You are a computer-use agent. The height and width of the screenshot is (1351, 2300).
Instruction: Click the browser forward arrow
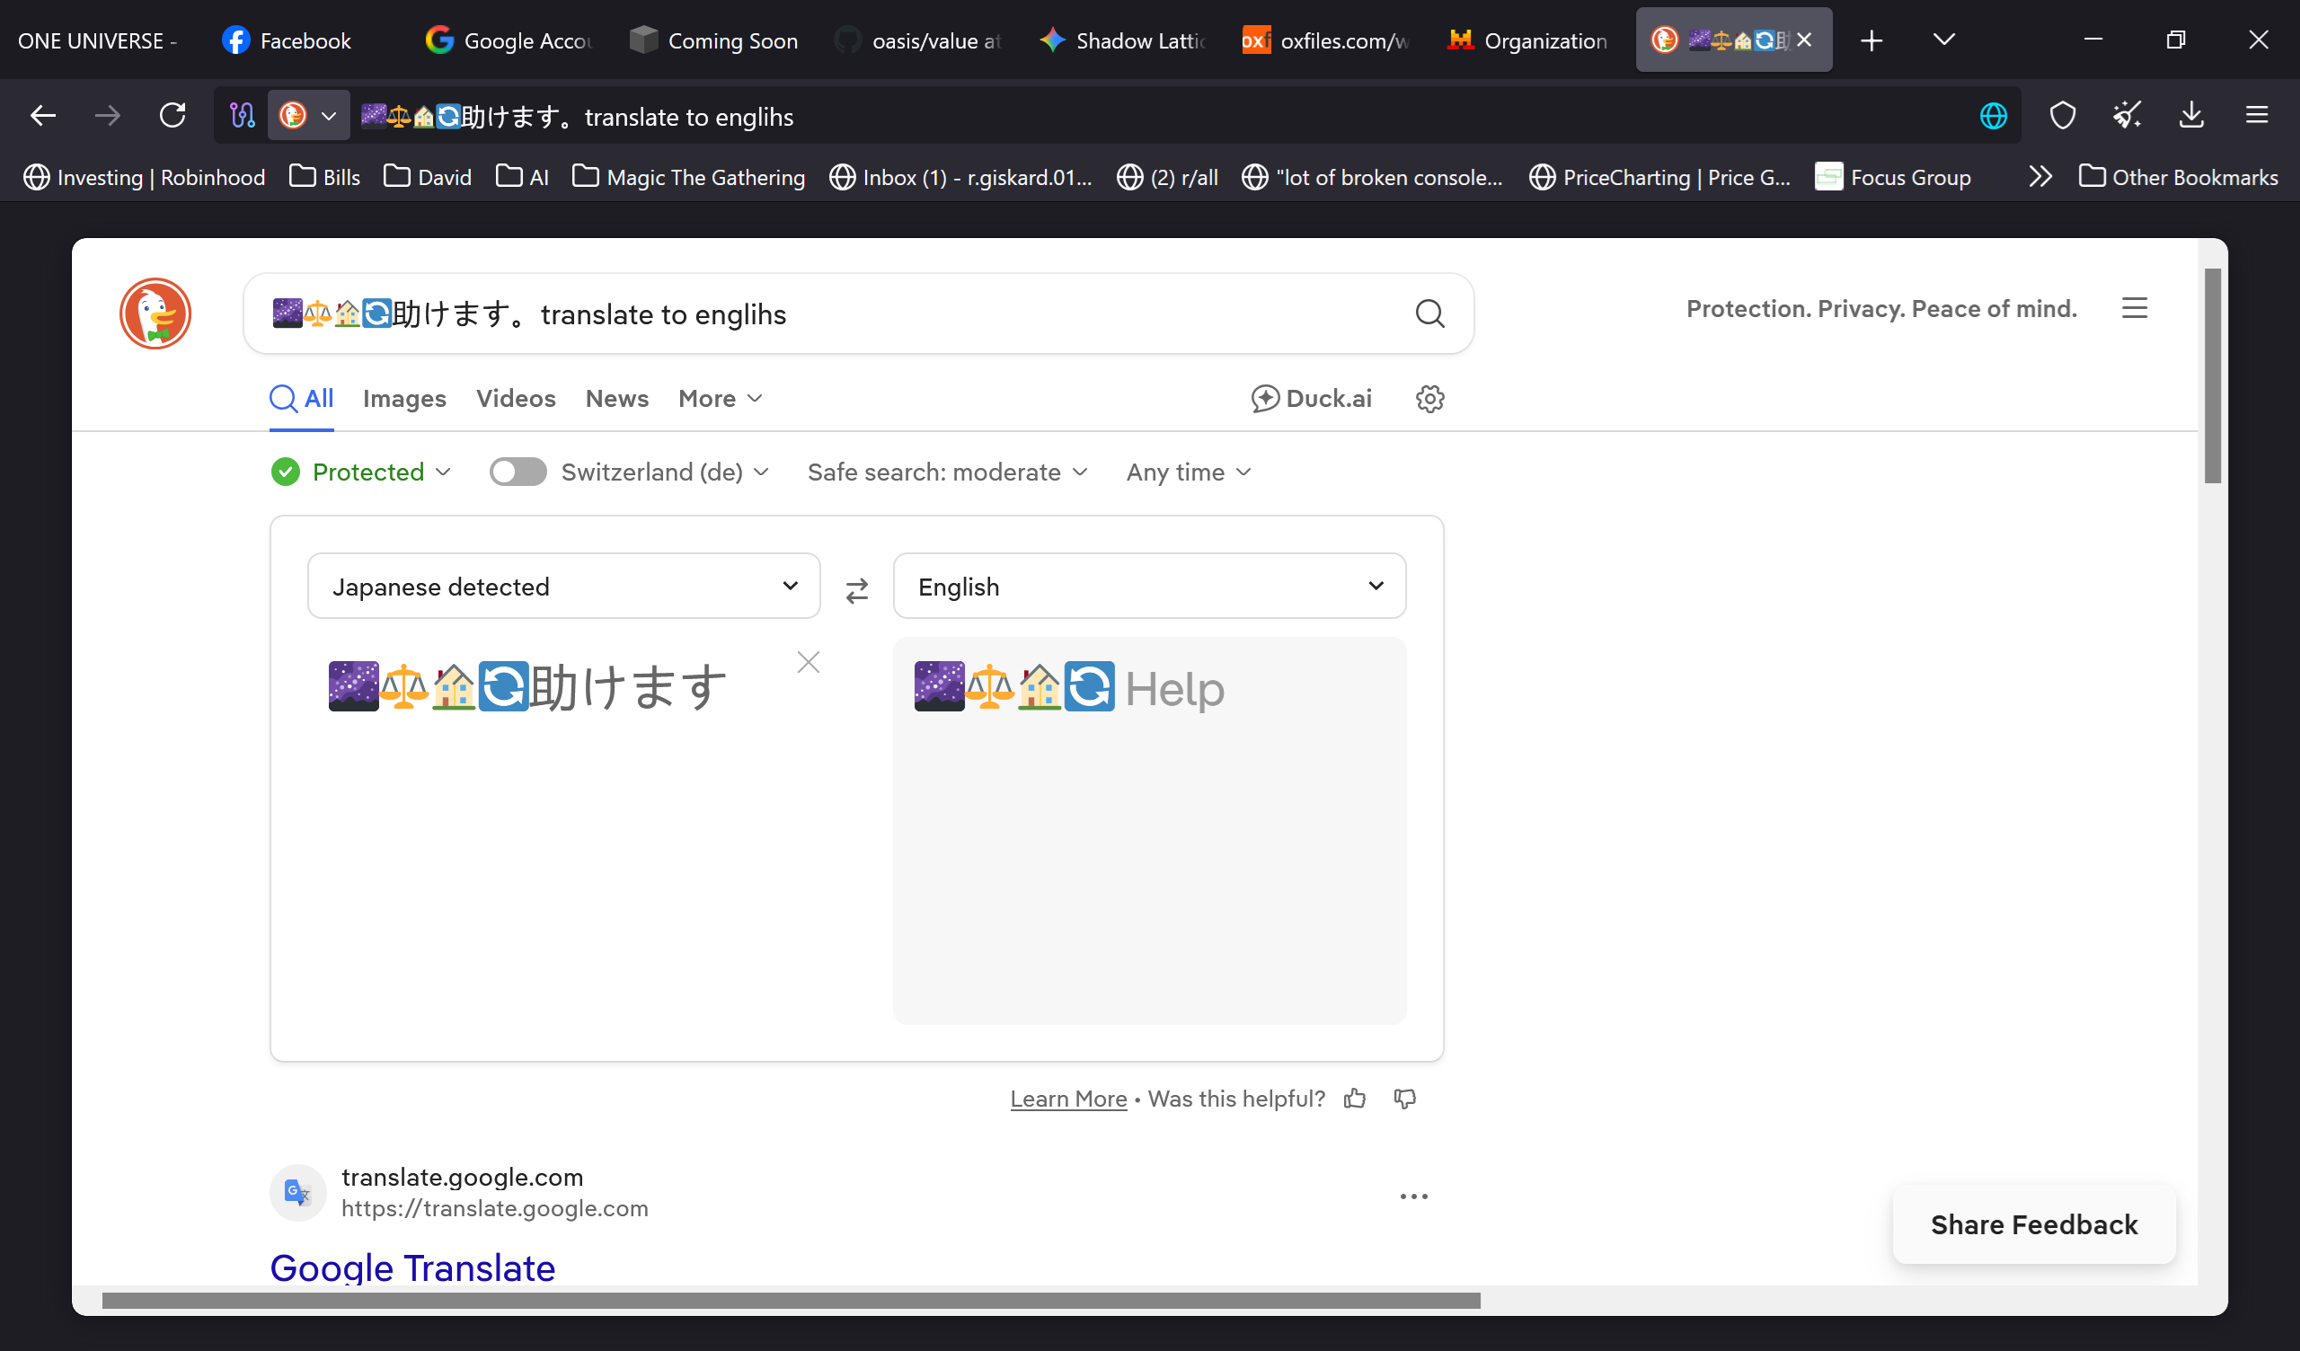(108, 116)
